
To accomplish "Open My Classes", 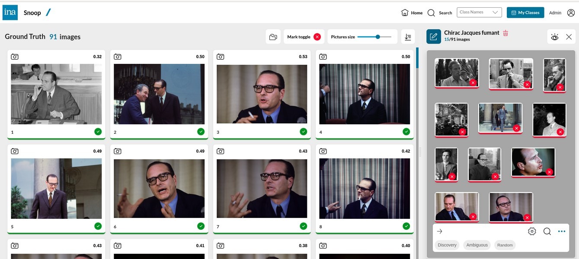I will tap(525, 12).
